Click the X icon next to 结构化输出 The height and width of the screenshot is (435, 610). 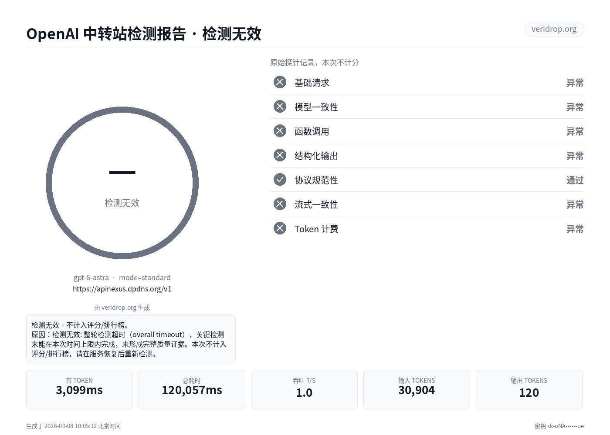tap(280, 155)
